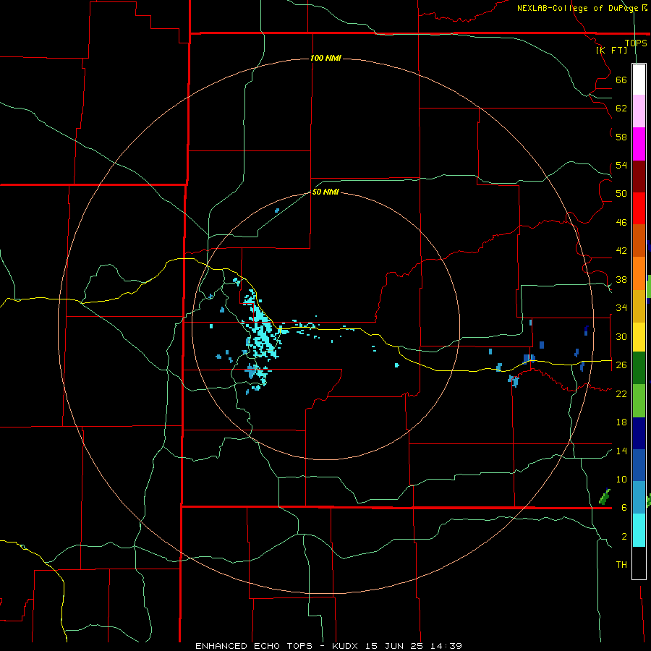Screen dimensions: 651x651
Task: Click the legend value "62"
Action: coord(621,109)
